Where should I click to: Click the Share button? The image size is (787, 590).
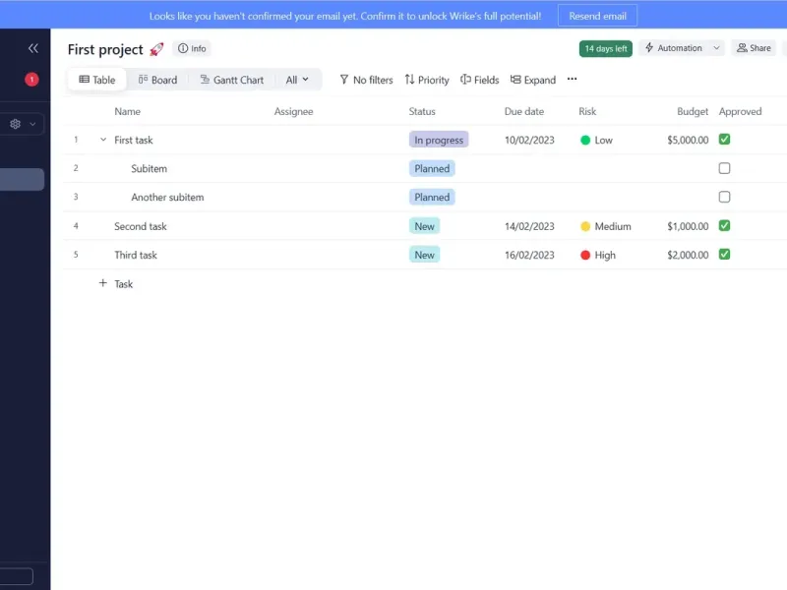coord(754,48)
